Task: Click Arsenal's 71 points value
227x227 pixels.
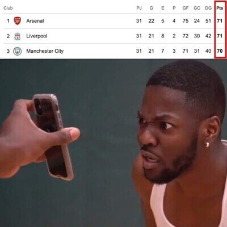Action: tap(220, 21)
